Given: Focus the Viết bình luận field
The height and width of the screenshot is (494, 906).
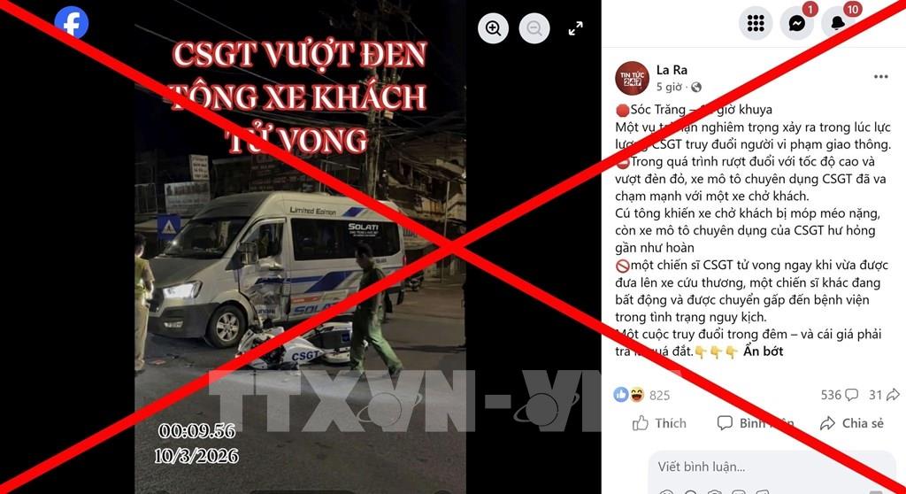Looking at the screenshot, I should (772, 467).
